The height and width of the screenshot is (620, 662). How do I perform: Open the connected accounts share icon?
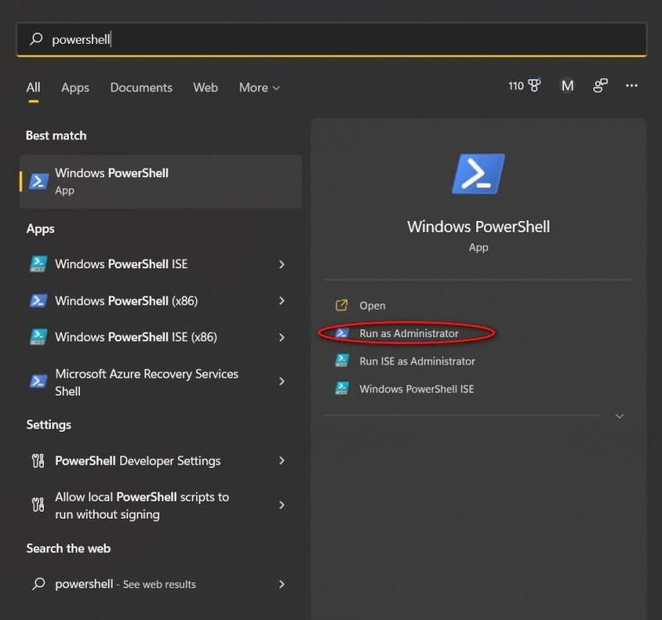600,86
